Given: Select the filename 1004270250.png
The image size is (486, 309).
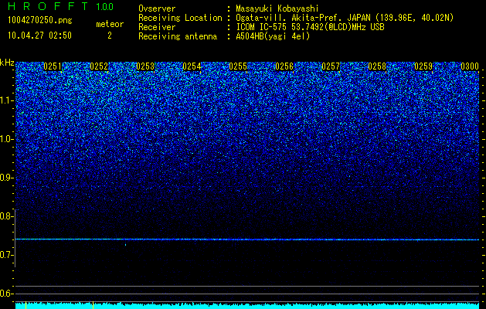Looking at the screenshot, I should point(40,21).
